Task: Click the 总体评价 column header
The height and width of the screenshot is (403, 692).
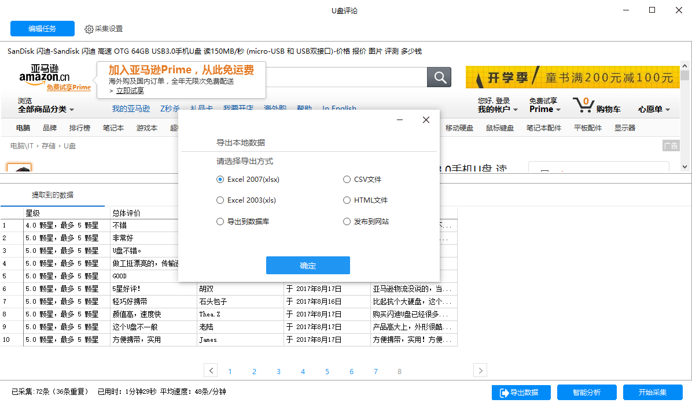Action: (144, 213)
